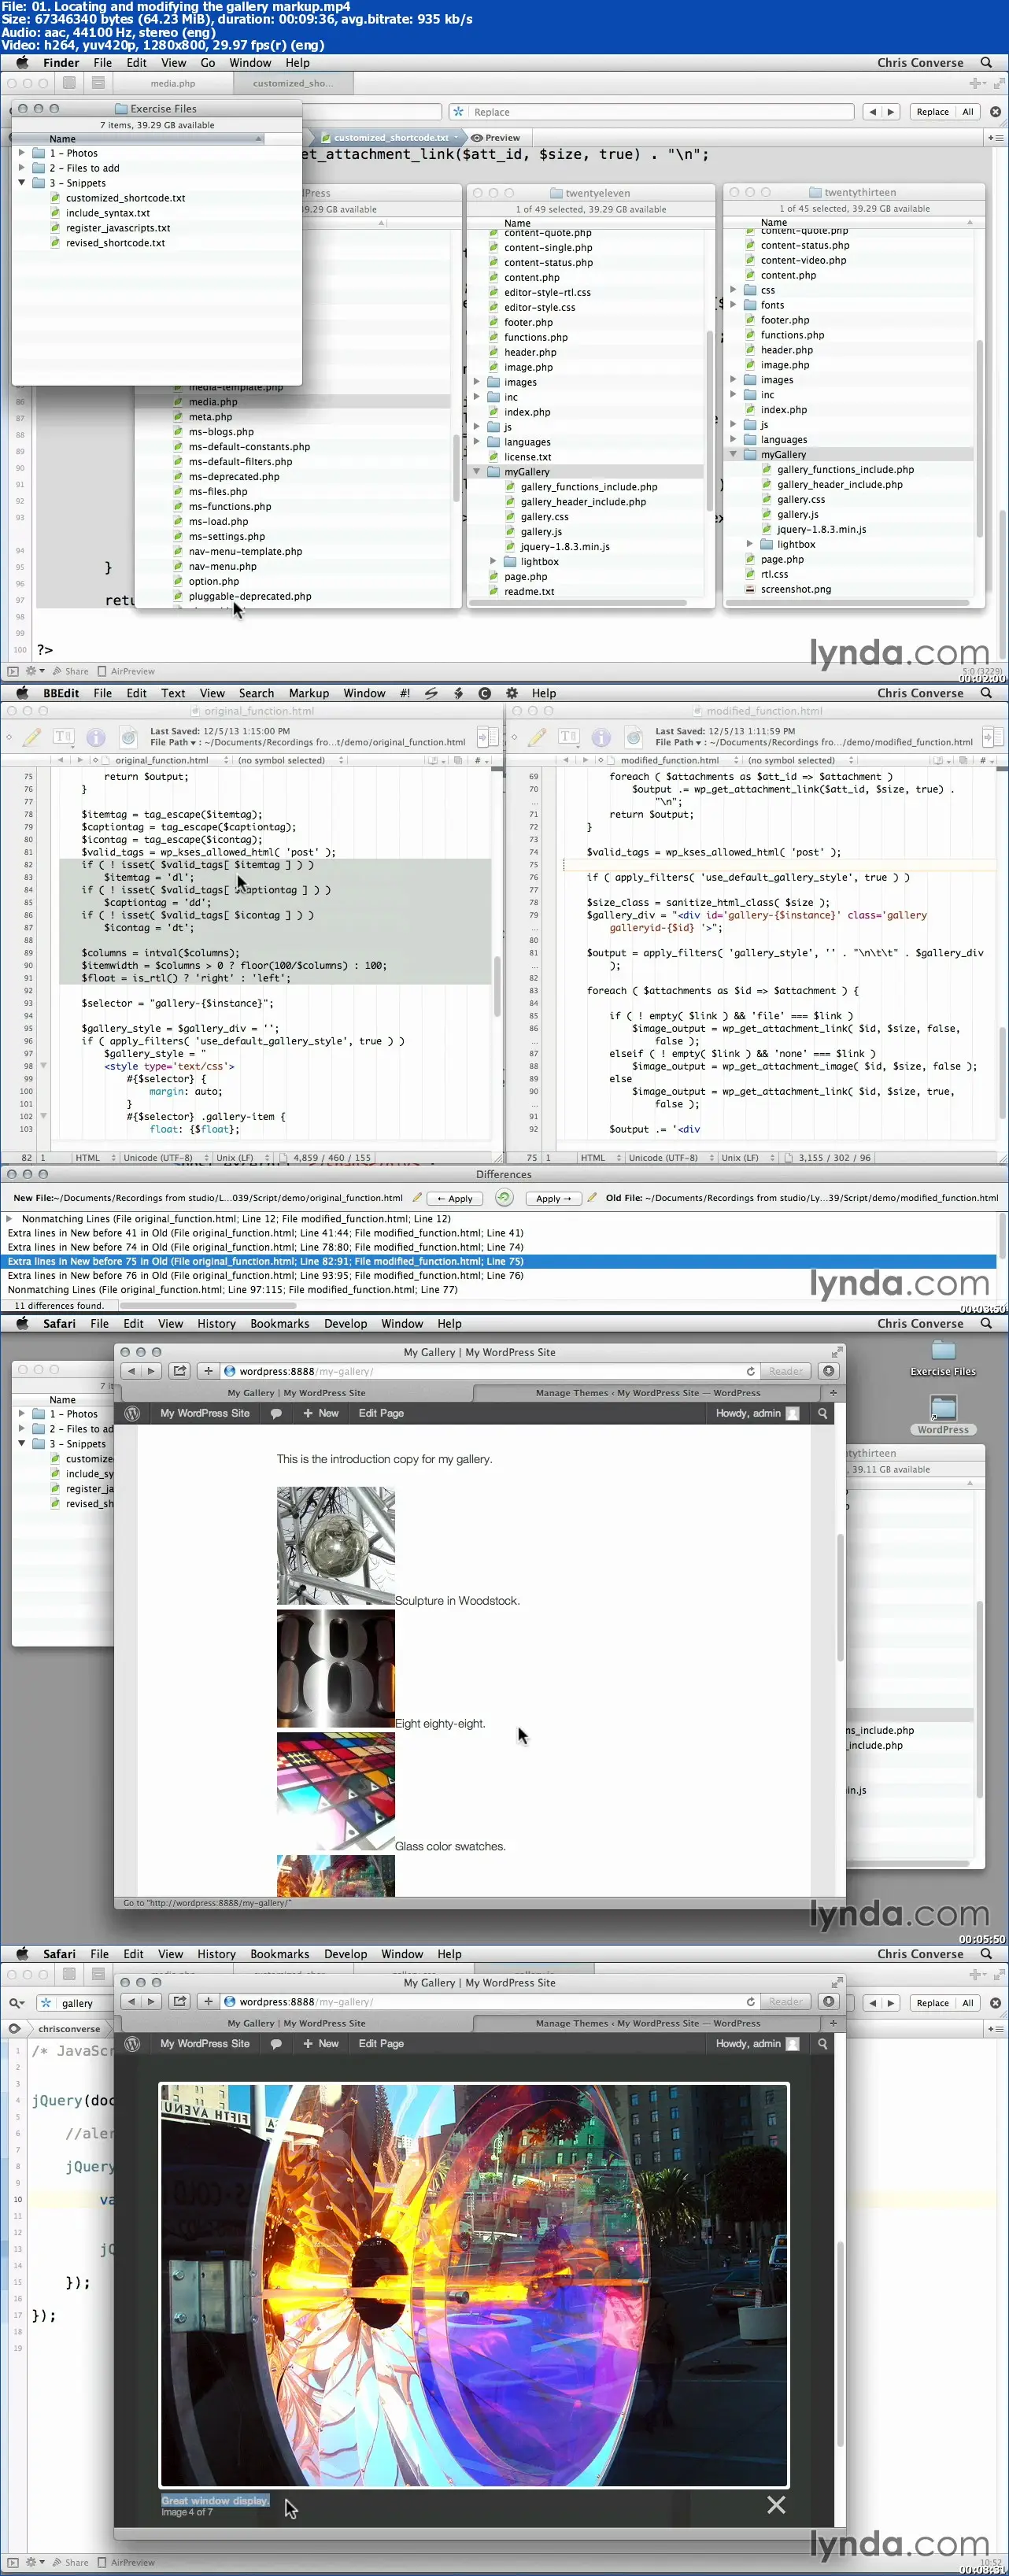Click star search-options icon in Espresso replace bar

458,112
